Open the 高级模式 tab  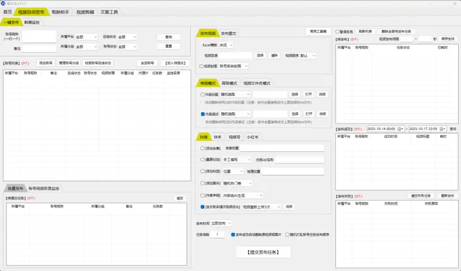pos(229,83)
